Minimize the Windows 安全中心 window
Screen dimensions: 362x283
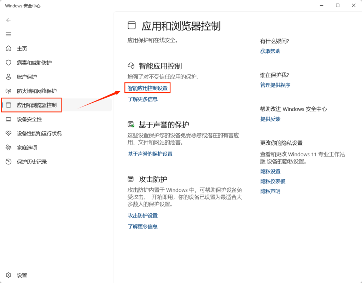click(x=322, y=6)
